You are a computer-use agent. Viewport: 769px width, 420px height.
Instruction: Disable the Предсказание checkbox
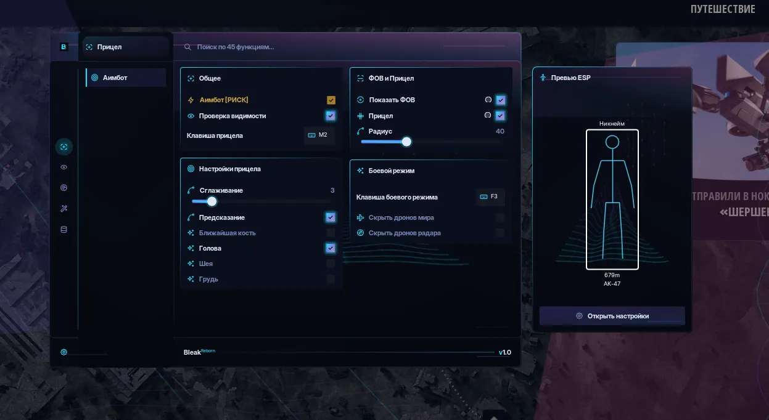(331, 217)
